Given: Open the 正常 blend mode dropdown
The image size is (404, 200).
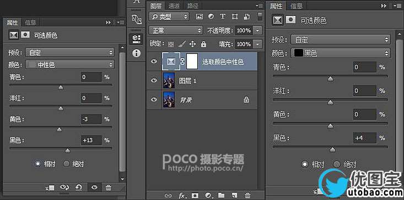Looking at the screenshot, I should click(x=176, y=30).
